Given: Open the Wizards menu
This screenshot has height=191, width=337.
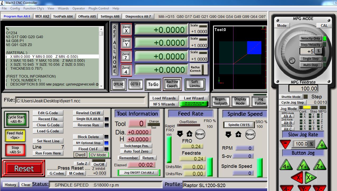Looking at the screenshot, I should click(x=63, y=8).
